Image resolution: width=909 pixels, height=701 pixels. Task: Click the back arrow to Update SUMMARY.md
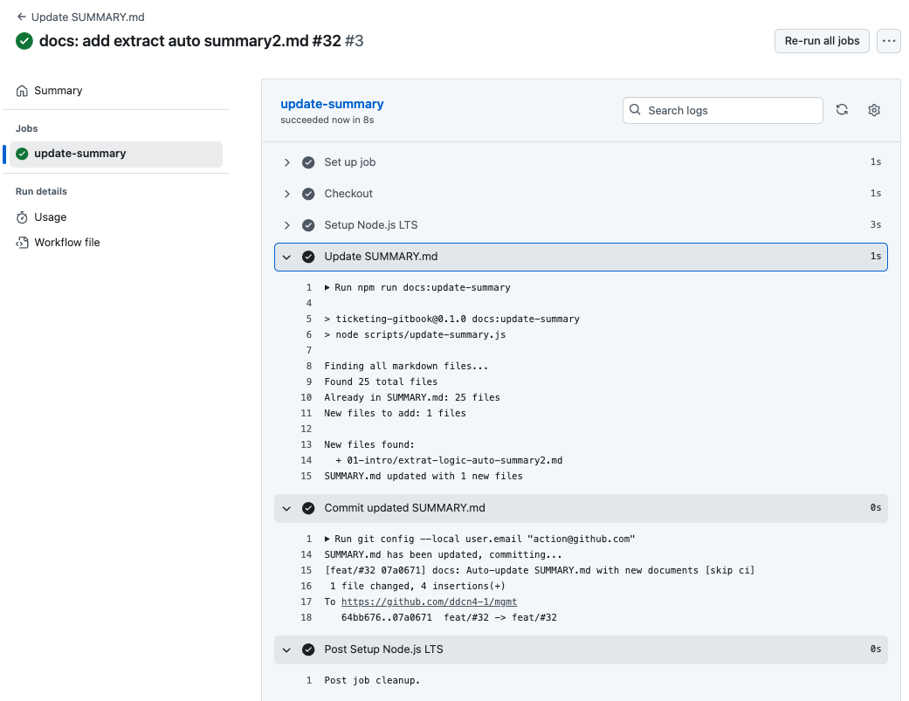click(21, 17)
